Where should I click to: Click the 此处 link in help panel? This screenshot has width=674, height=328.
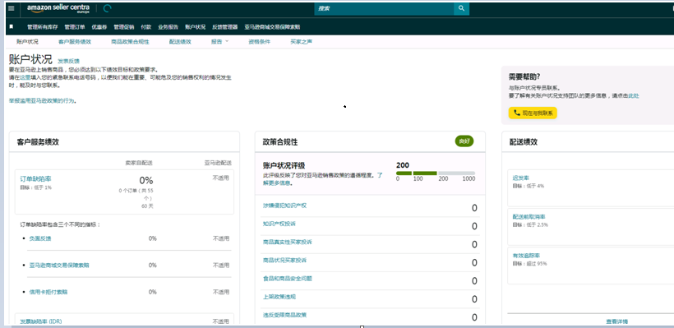634,96
